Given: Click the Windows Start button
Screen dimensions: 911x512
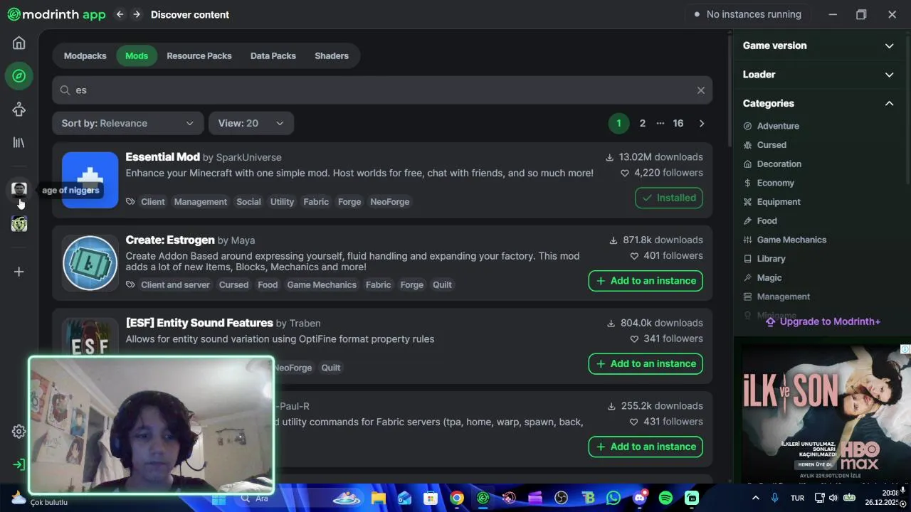Looking at the screenshot, I should pos(218,498).
